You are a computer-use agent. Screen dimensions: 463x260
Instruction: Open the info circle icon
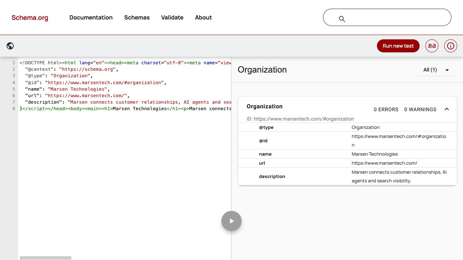tap(451, 46)
